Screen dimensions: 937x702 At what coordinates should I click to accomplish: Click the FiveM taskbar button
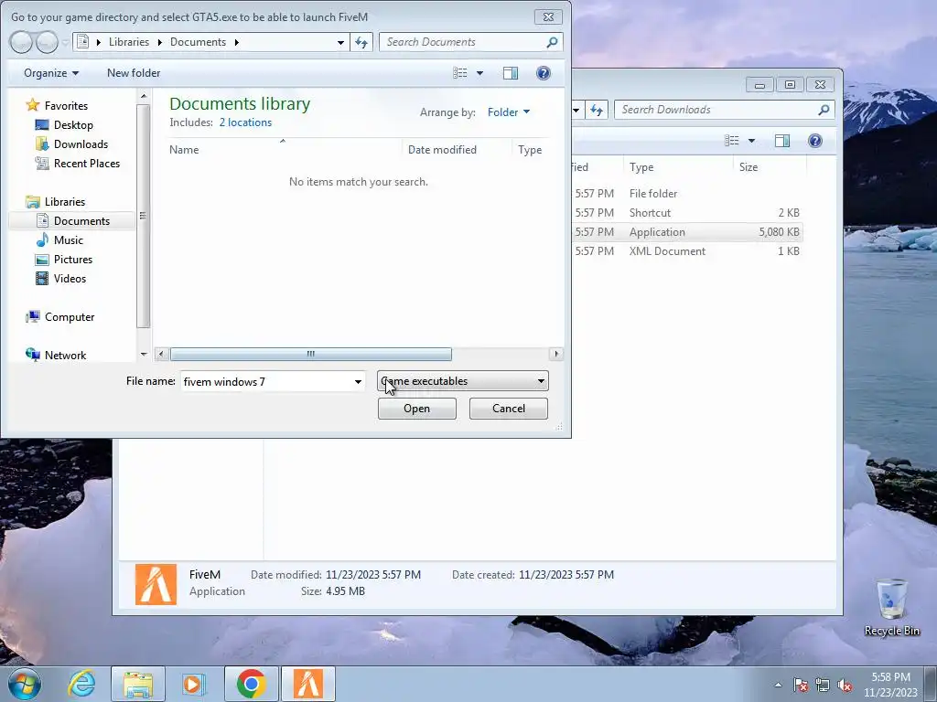coord(307,684)
